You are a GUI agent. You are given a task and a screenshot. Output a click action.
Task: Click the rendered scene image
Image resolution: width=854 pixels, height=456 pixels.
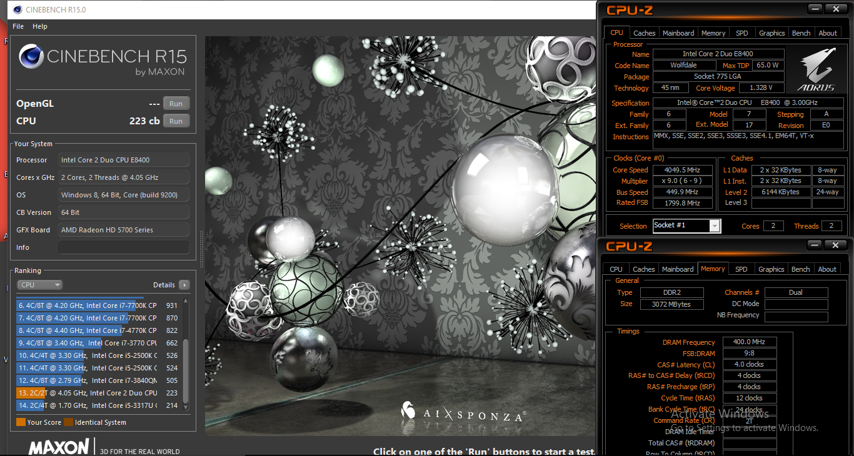pos(400,236)
